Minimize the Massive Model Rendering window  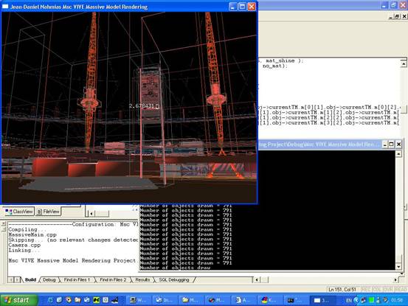click(x=233, y=7)
